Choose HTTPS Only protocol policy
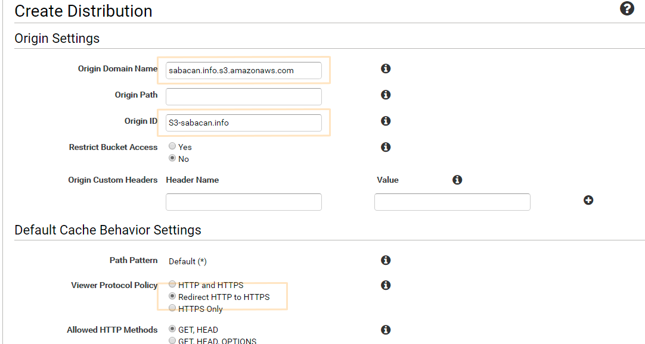The height and width of the screenshot is (344, 645). [x=172, y=308]
